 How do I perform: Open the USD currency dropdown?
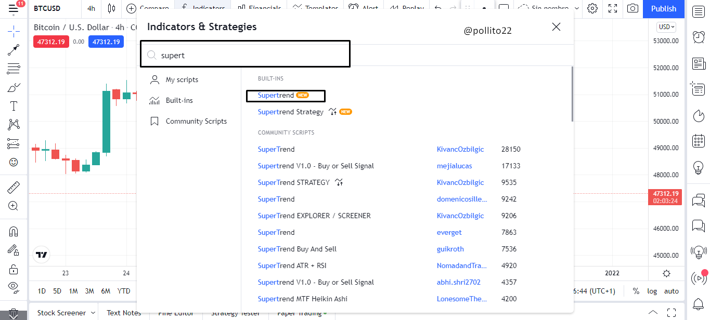666,27
